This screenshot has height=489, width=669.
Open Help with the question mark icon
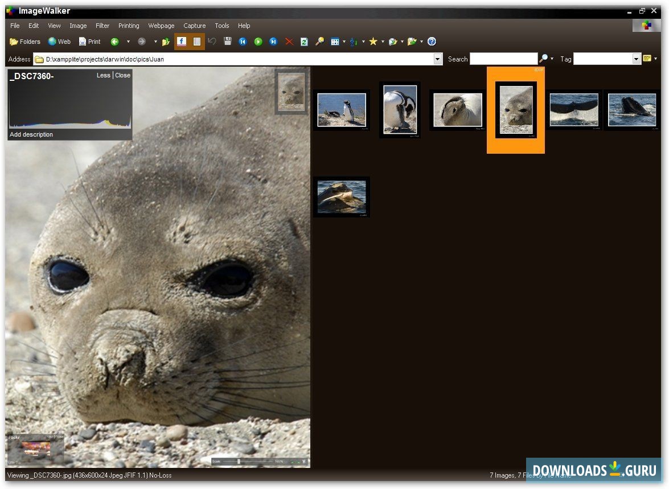[x=432, y=42]
